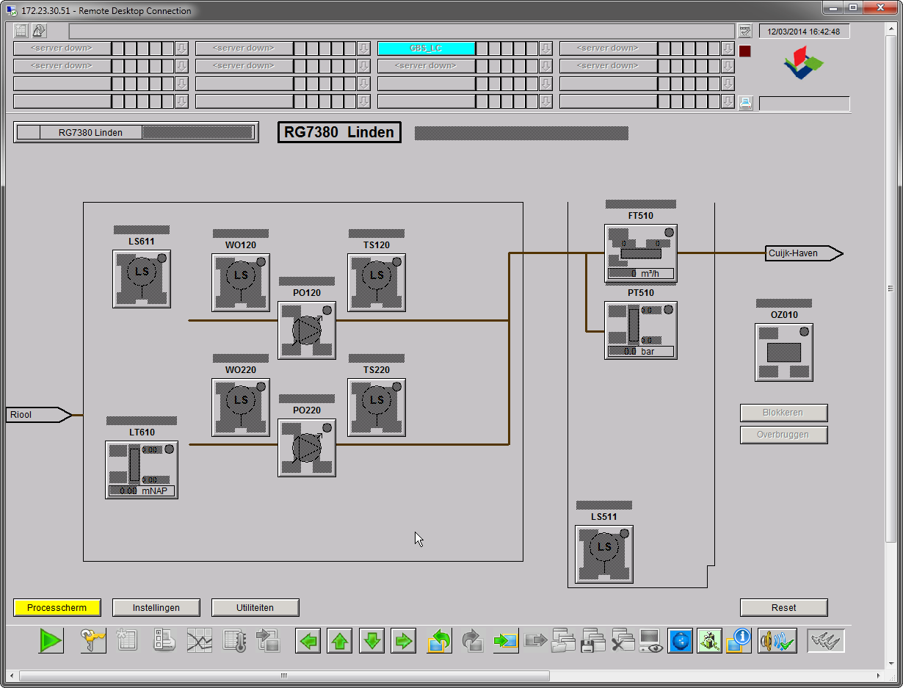Click the blue globe icon in toolbar
The height and width of the screenshot is (688, 903).
681,641
